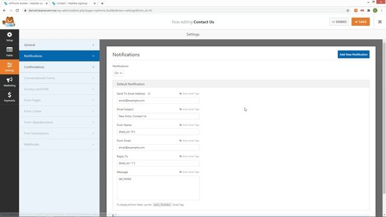386x217 pixels.
Task: Show Smart Tags for Send To Email Address
Action: click(x=189, y=94)
